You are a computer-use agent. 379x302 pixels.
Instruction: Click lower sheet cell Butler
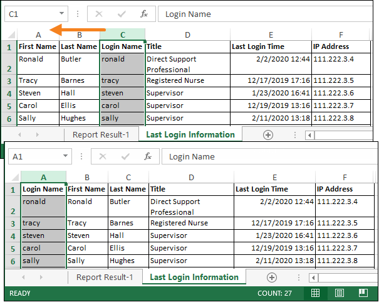click(128, 207)
